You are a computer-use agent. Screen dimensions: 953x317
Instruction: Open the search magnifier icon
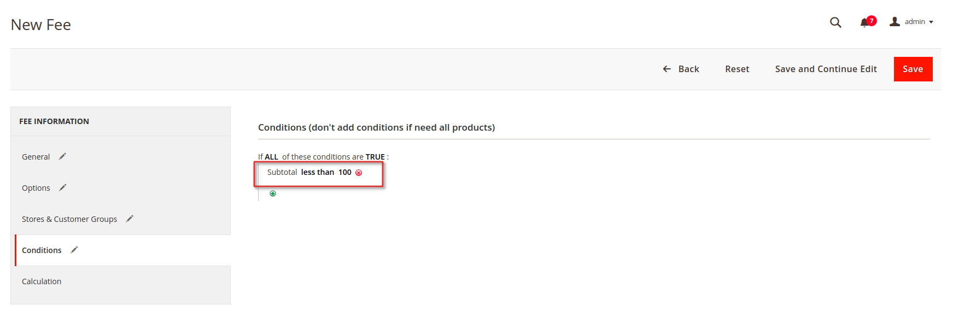(835, 22)
